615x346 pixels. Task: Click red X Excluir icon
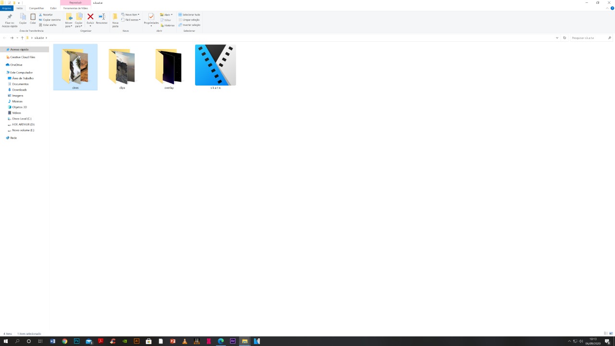pos(90,17)
